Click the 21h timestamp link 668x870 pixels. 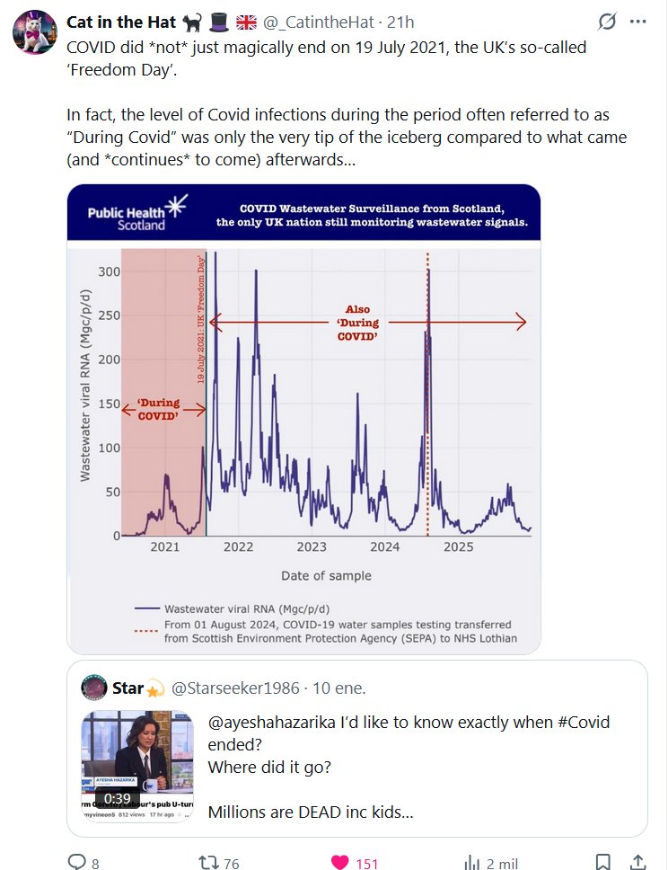pos(400,22)
